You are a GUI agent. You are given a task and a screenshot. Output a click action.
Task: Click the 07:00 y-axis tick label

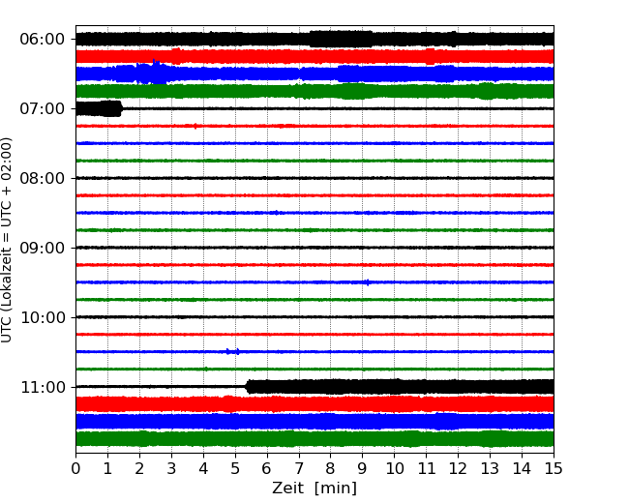pyautogui.click(x=43, y=108)
